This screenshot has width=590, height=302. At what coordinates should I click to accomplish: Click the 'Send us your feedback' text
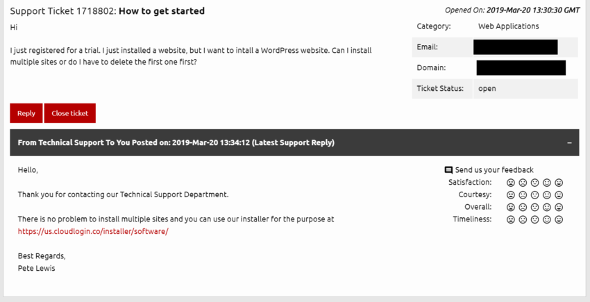(494, 170)
